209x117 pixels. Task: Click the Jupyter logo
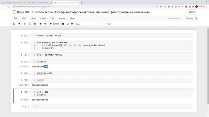21,12
